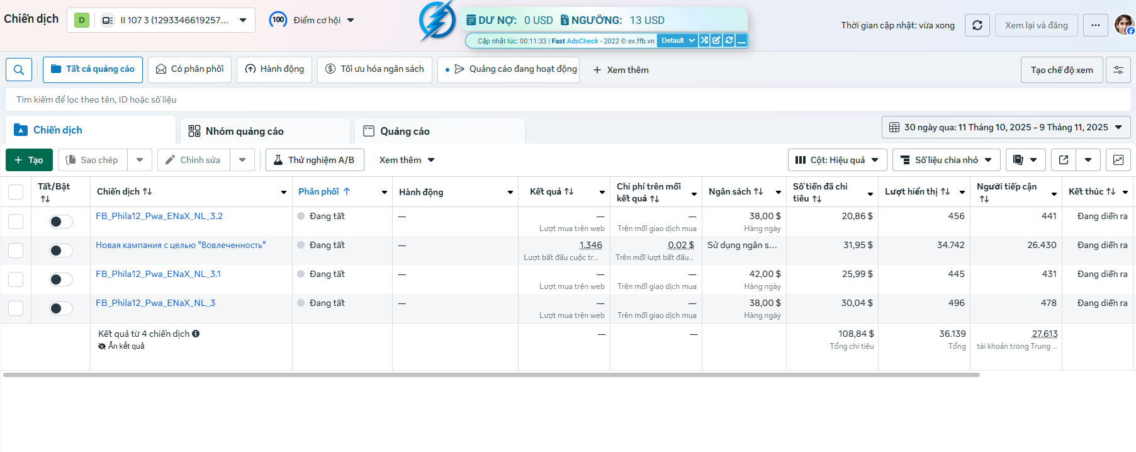
Task: Toggle on campaign FB_Phila12_Pwa_ENaX_NL_3.1
Action: point(61,280)
